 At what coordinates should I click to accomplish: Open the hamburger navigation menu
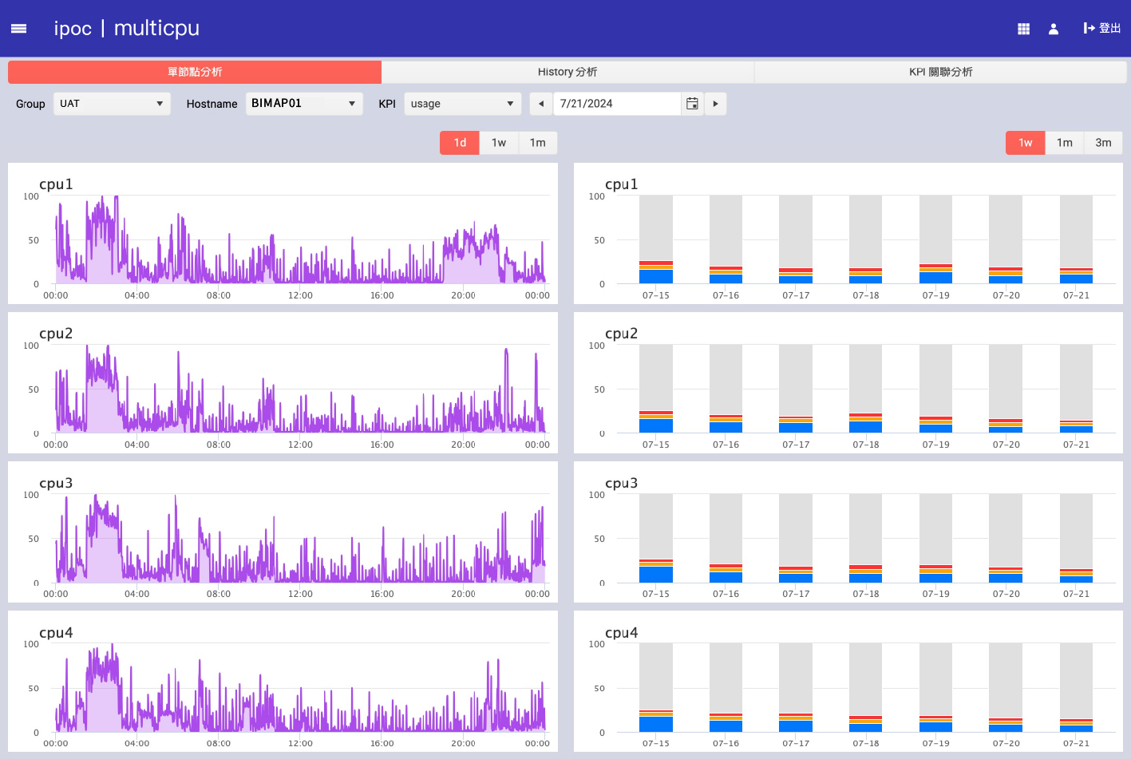(x=19, y=29)
